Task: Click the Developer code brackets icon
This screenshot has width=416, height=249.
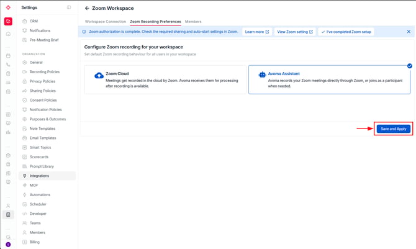Action: click(x=25, y=214)
